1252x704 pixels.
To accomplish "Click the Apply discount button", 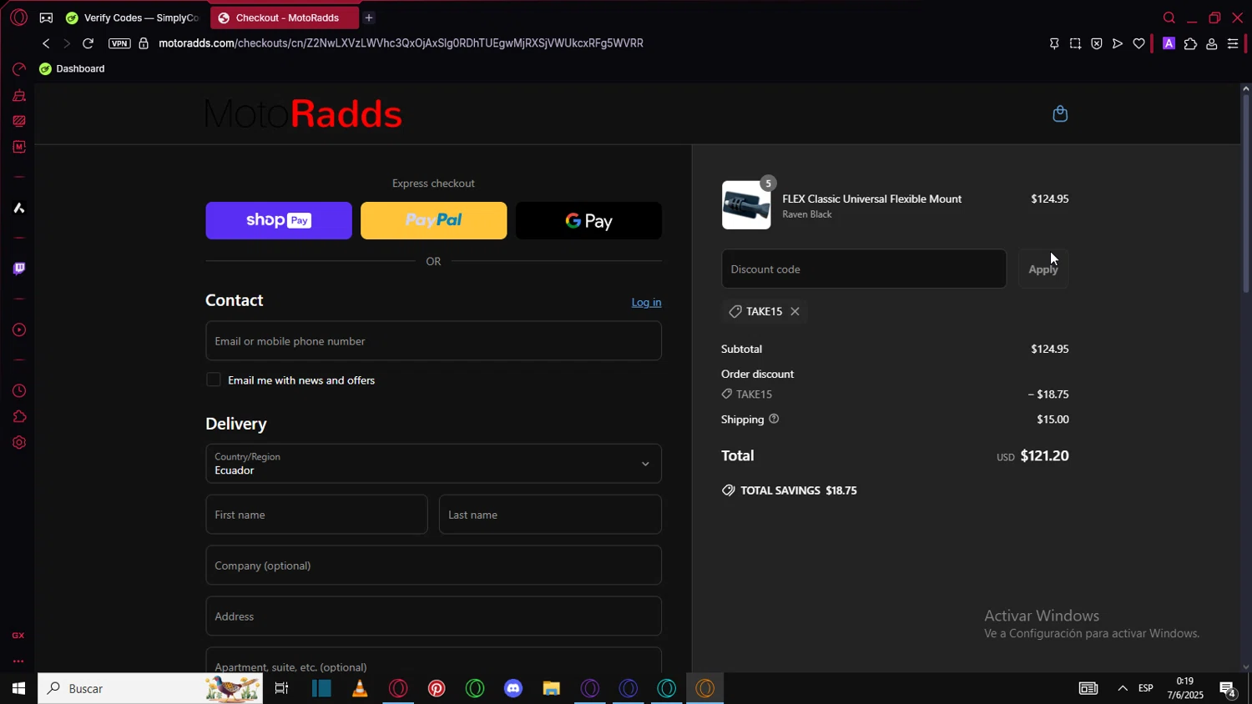I will point(1043,269).
